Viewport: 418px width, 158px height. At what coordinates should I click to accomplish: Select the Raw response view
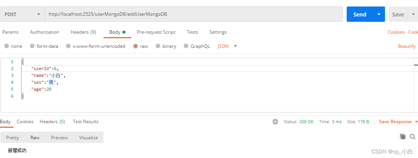click(35, 137)
